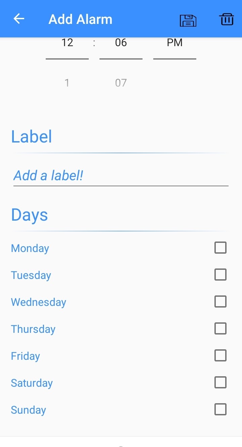This screenshot has height=447, width=242.
Task: Enable the Saturday checkbox
Action: click(220, 382)
